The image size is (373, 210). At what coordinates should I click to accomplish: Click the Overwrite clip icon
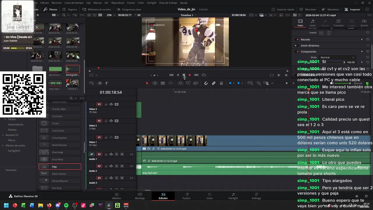pos(188,83)
